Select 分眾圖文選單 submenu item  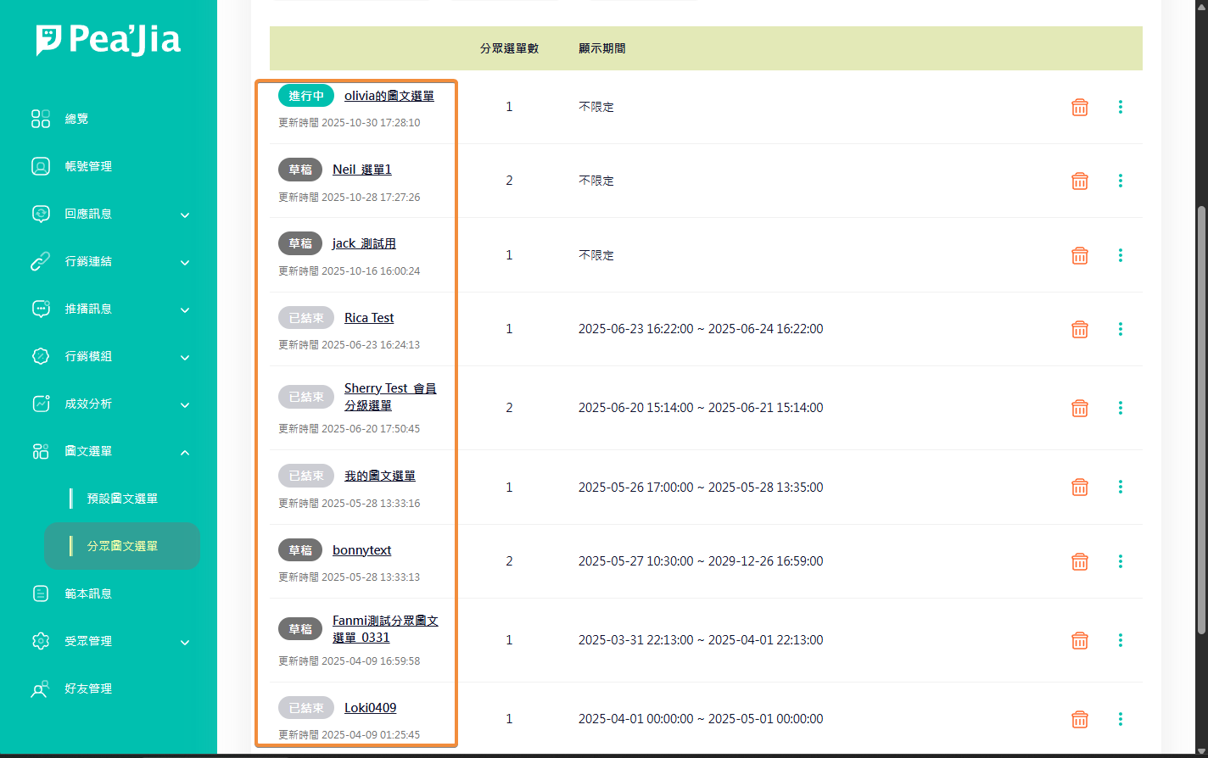click(122, 546)
